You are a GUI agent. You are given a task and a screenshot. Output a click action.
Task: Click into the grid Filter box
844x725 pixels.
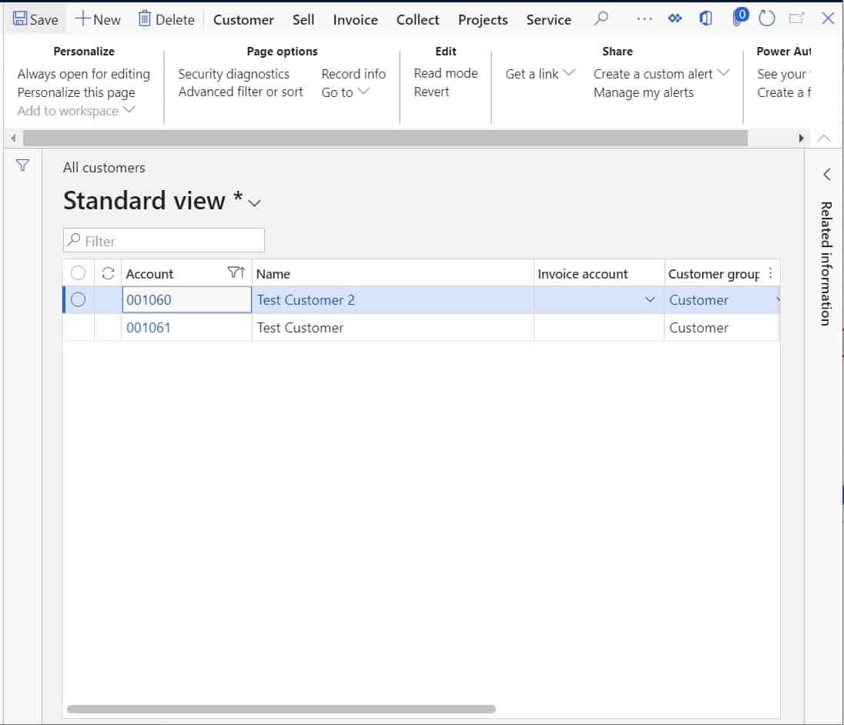tap(164, 241)
